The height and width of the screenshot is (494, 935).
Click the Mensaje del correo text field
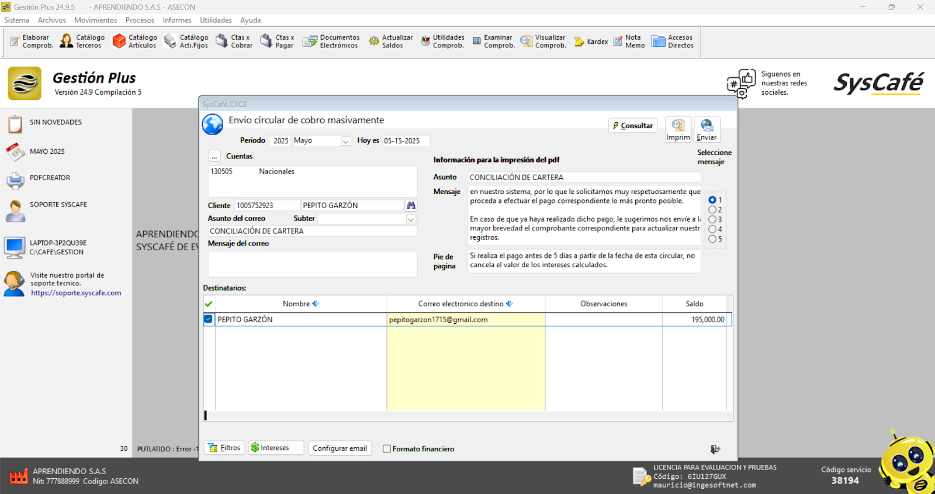coord(312,264)
